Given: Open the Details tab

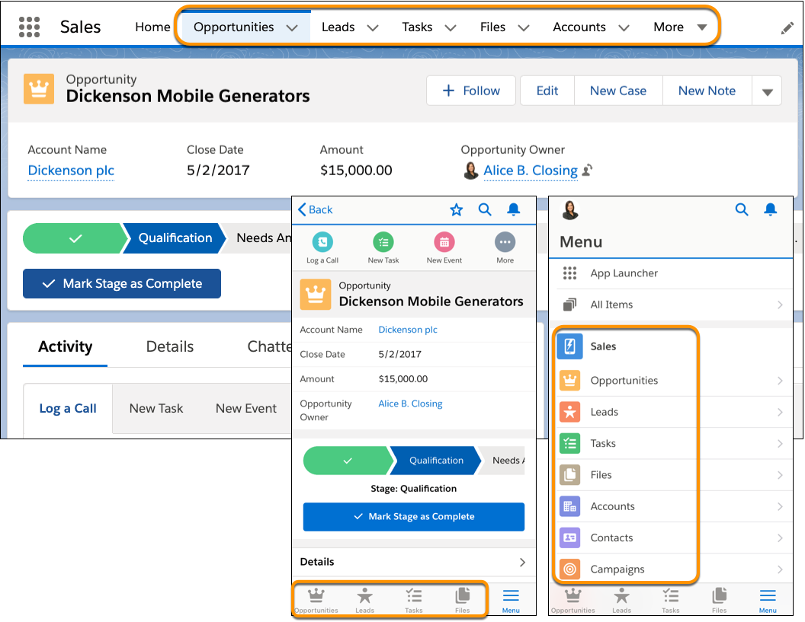Looking at the screenshot, I should [169, 346].
